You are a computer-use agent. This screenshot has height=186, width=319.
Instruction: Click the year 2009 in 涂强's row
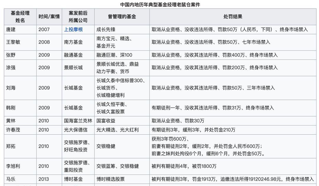coord(44,68)
